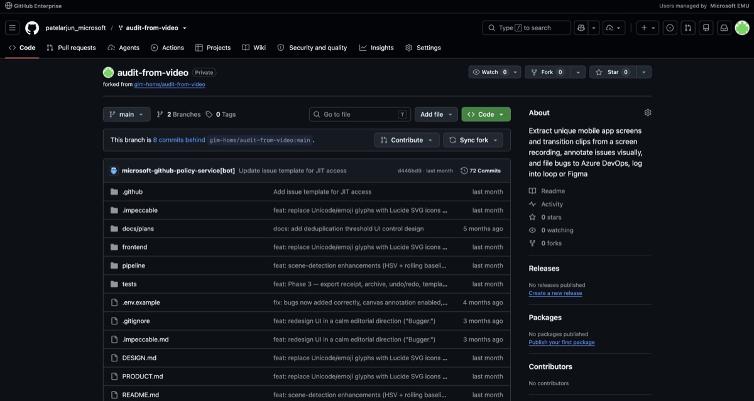The width and height of the screenshot is (754, 401).
Task: Open the issues icon in the header
Action: tap(670, 28)
